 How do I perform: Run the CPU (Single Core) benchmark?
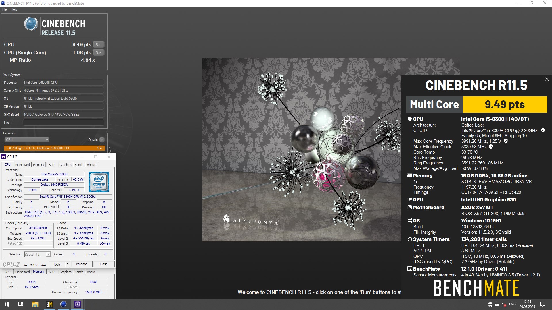click(x=99, y=53)
